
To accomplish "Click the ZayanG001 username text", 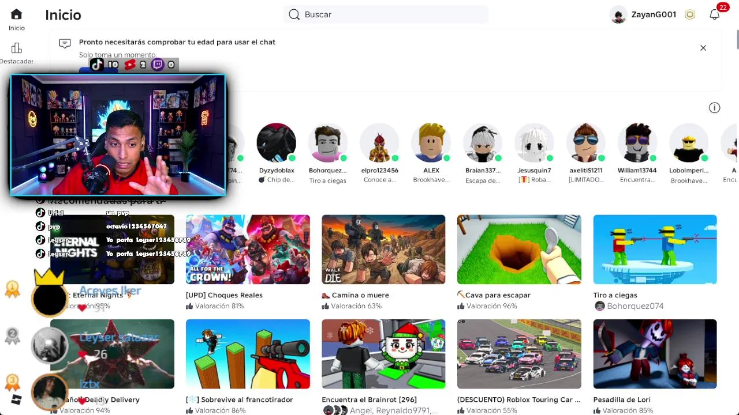I will [654, 15].
